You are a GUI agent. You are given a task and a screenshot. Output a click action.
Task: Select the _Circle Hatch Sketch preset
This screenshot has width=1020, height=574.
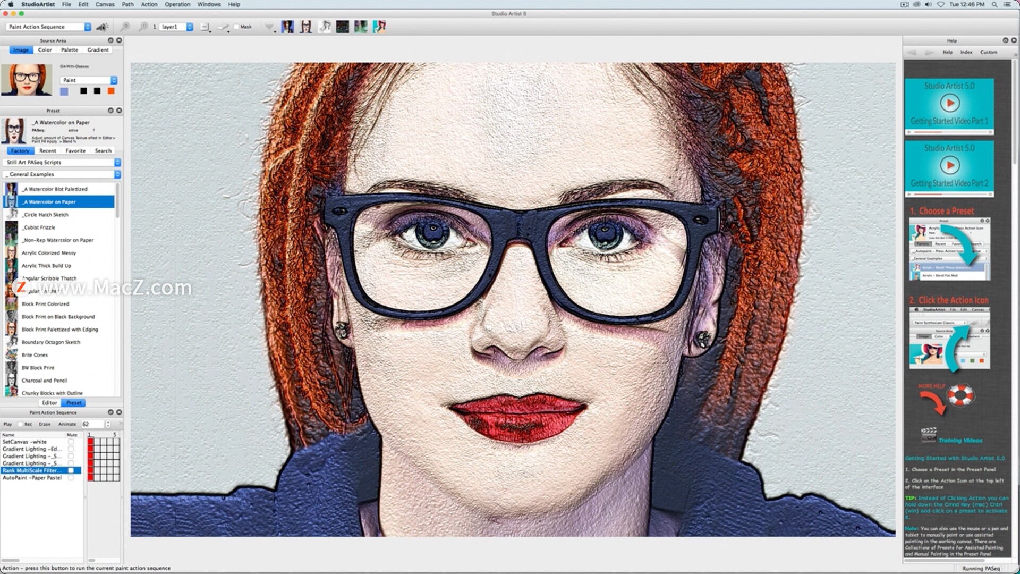tap(45, 214)
